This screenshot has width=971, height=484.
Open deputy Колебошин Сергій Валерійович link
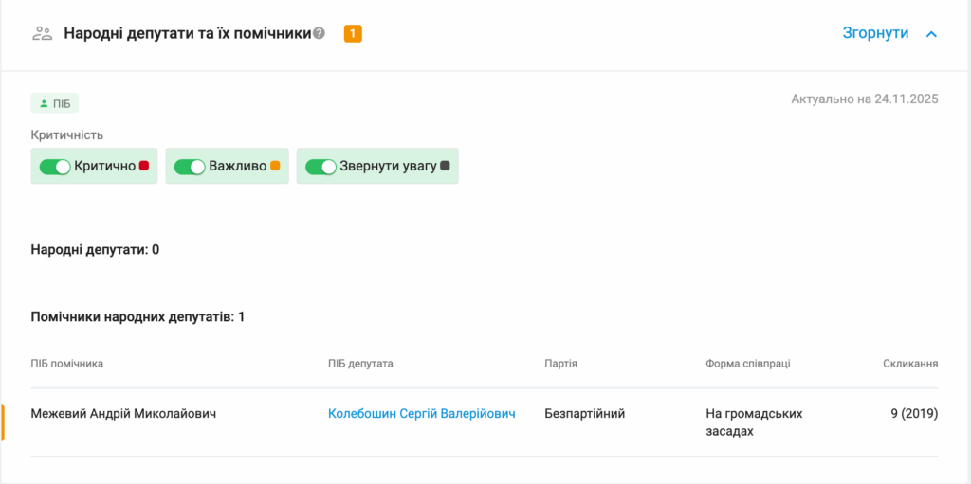(421, 414)
